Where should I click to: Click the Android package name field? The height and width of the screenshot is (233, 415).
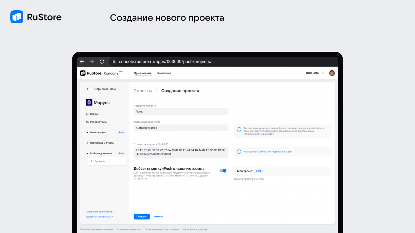[181, 128]
